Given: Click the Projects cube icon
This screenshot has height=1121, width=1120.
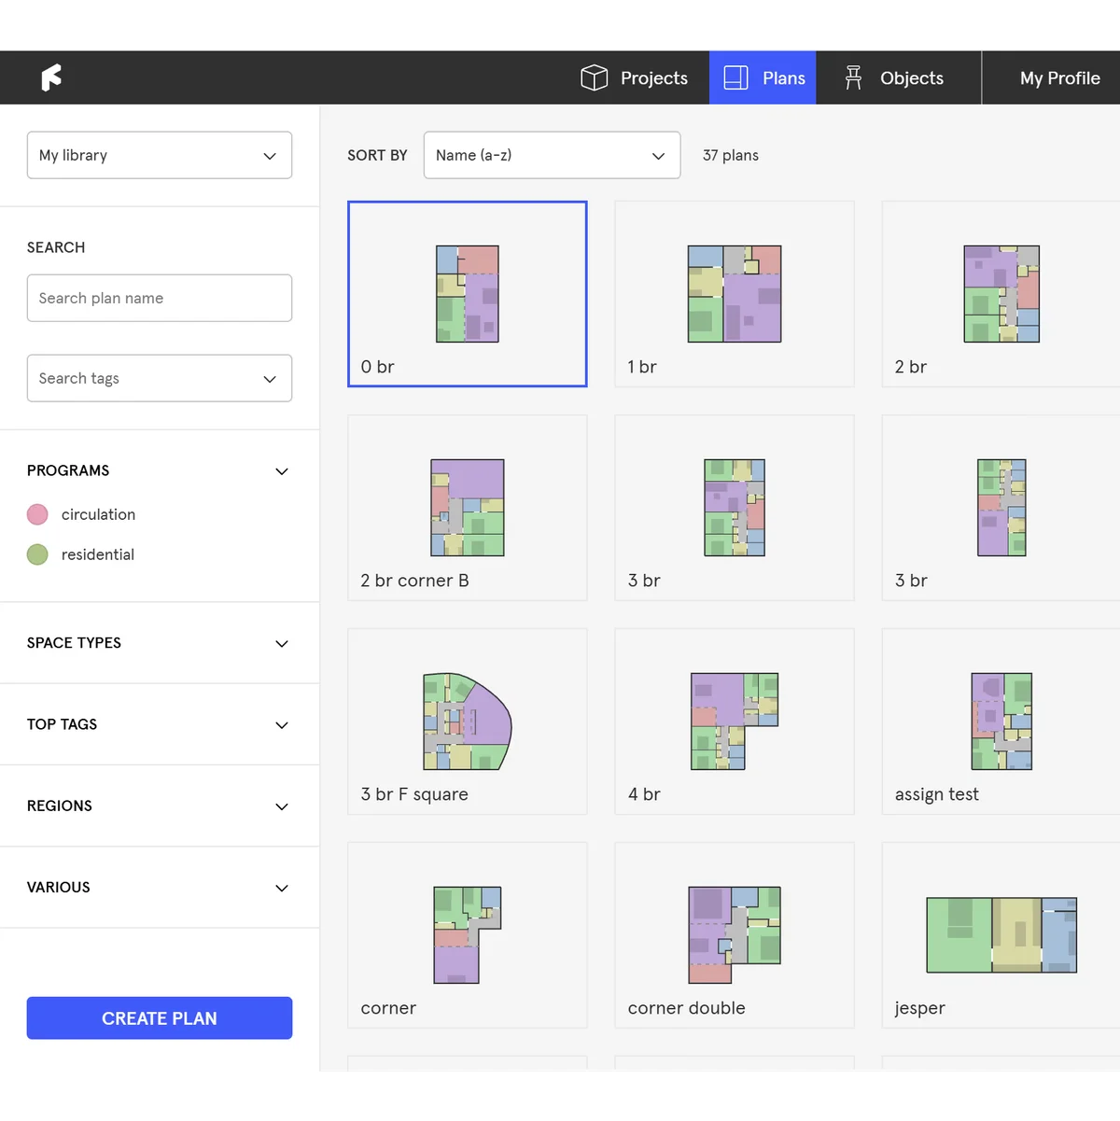Looking at the screenshot, I should click(594, 77).
